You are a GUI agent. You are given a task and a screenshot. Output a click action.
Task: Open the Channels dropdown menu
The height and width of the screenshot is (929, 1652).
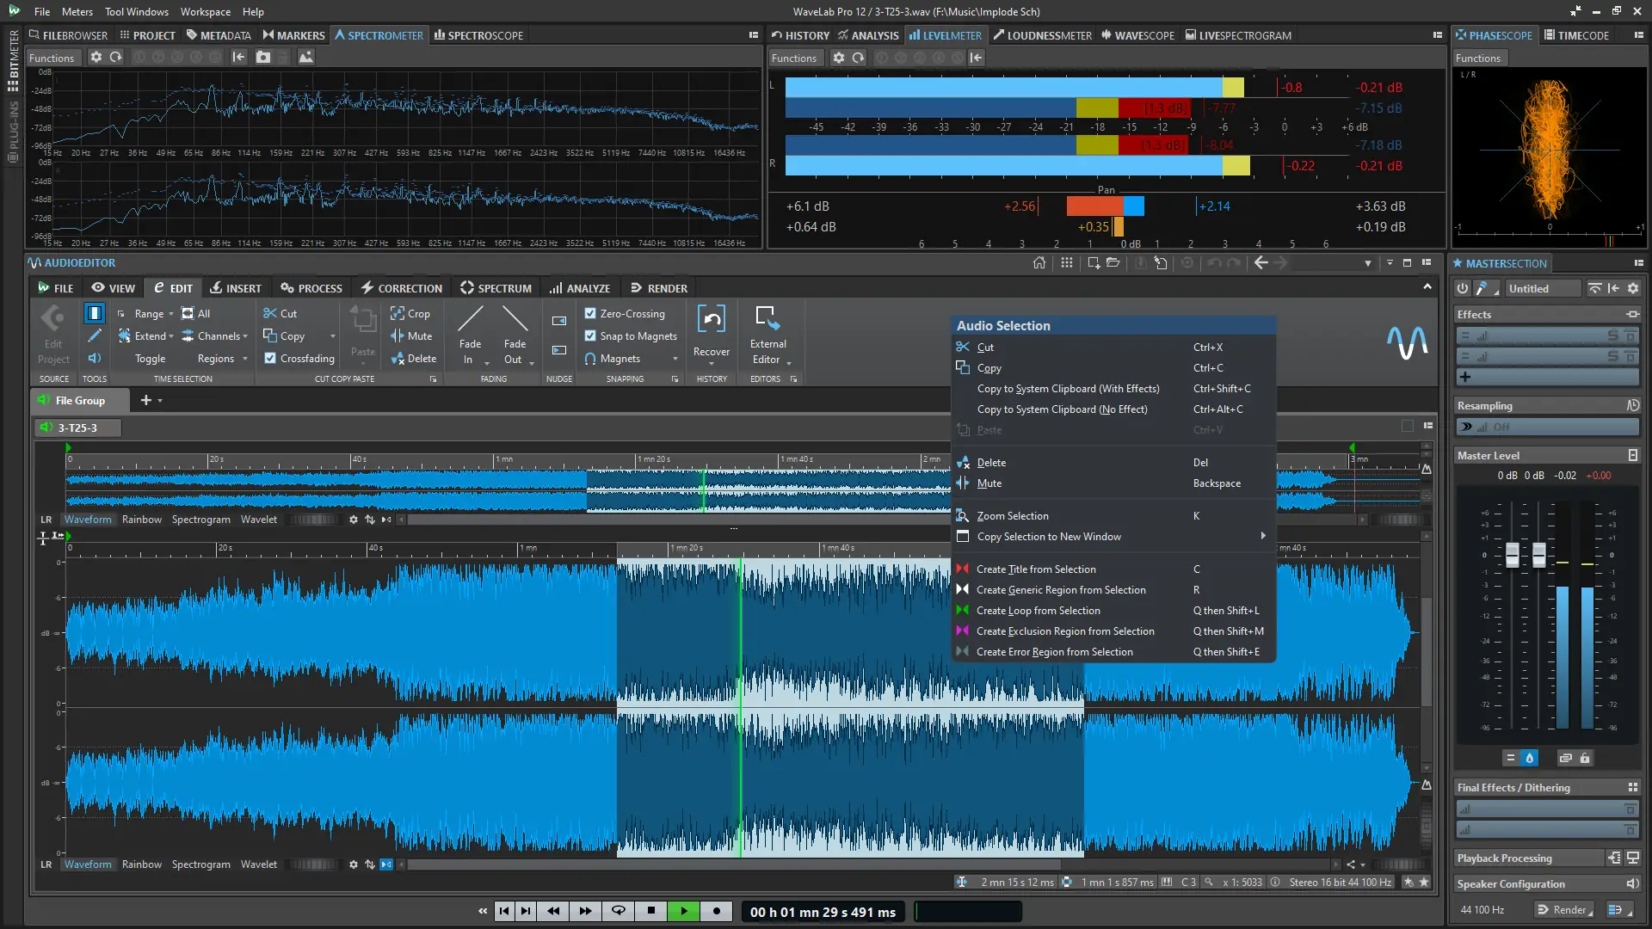[x=245, y=336]
